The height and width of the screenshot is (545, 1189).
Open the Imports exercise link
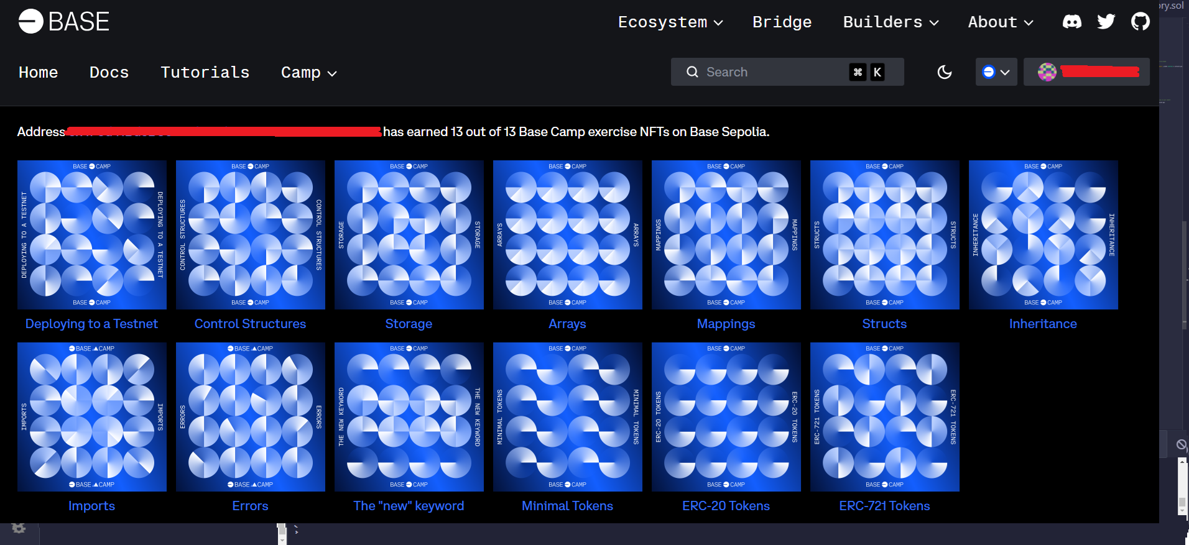point(91,506)
